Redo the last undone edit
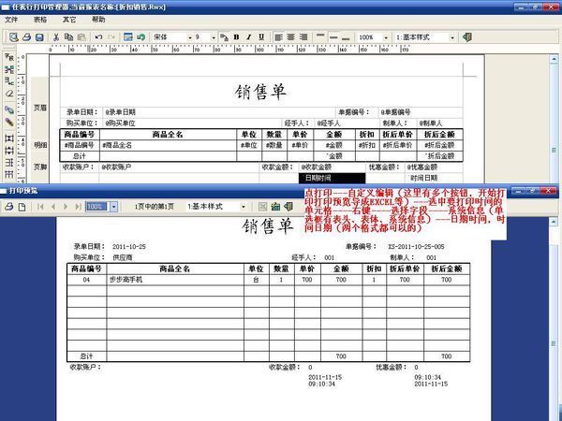Image resolution: width=562 pixels, height=421 pixels. pos(111,36)
